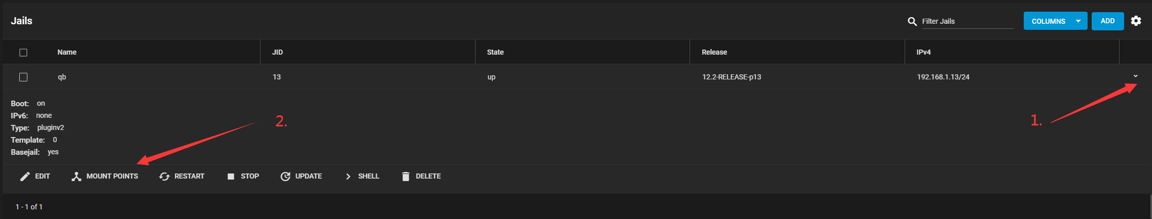This screenshot has height=219, width=1152.
Task: Sort by the IPv4 column header
Action: click(x=923, y=52)
